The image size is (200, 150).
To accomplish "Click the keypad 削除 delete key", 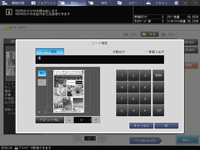I will pos(159,75).
